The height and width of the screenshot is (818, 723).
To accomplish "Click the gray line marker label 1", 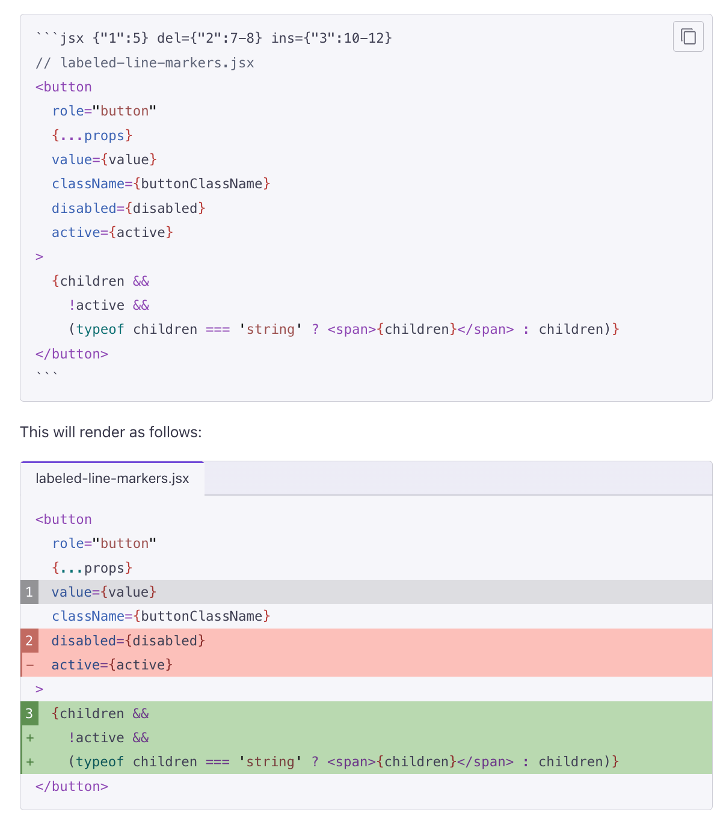I will (29, 592).
